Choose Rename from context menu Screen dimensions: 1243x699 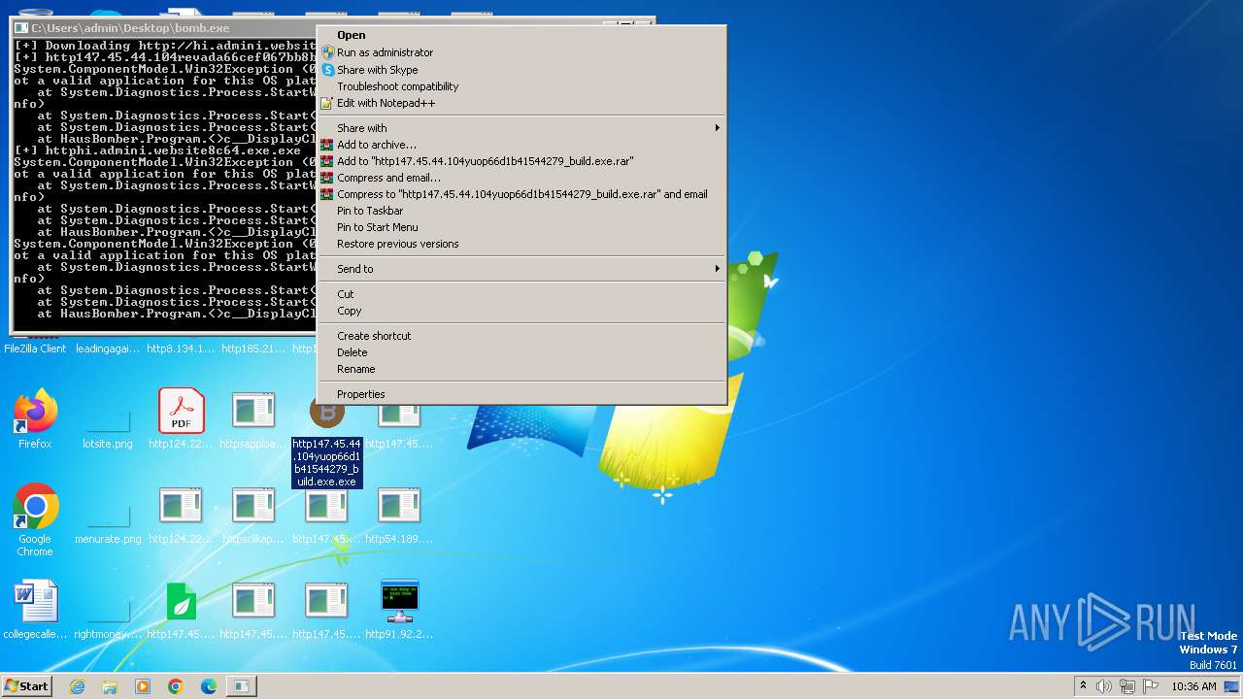coord(521,369)
